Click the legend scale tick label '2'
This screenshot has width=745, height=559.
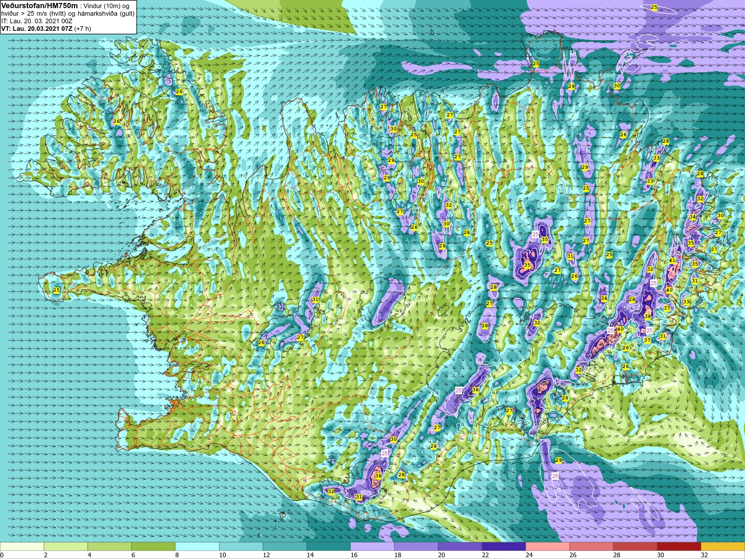[45, 555]
